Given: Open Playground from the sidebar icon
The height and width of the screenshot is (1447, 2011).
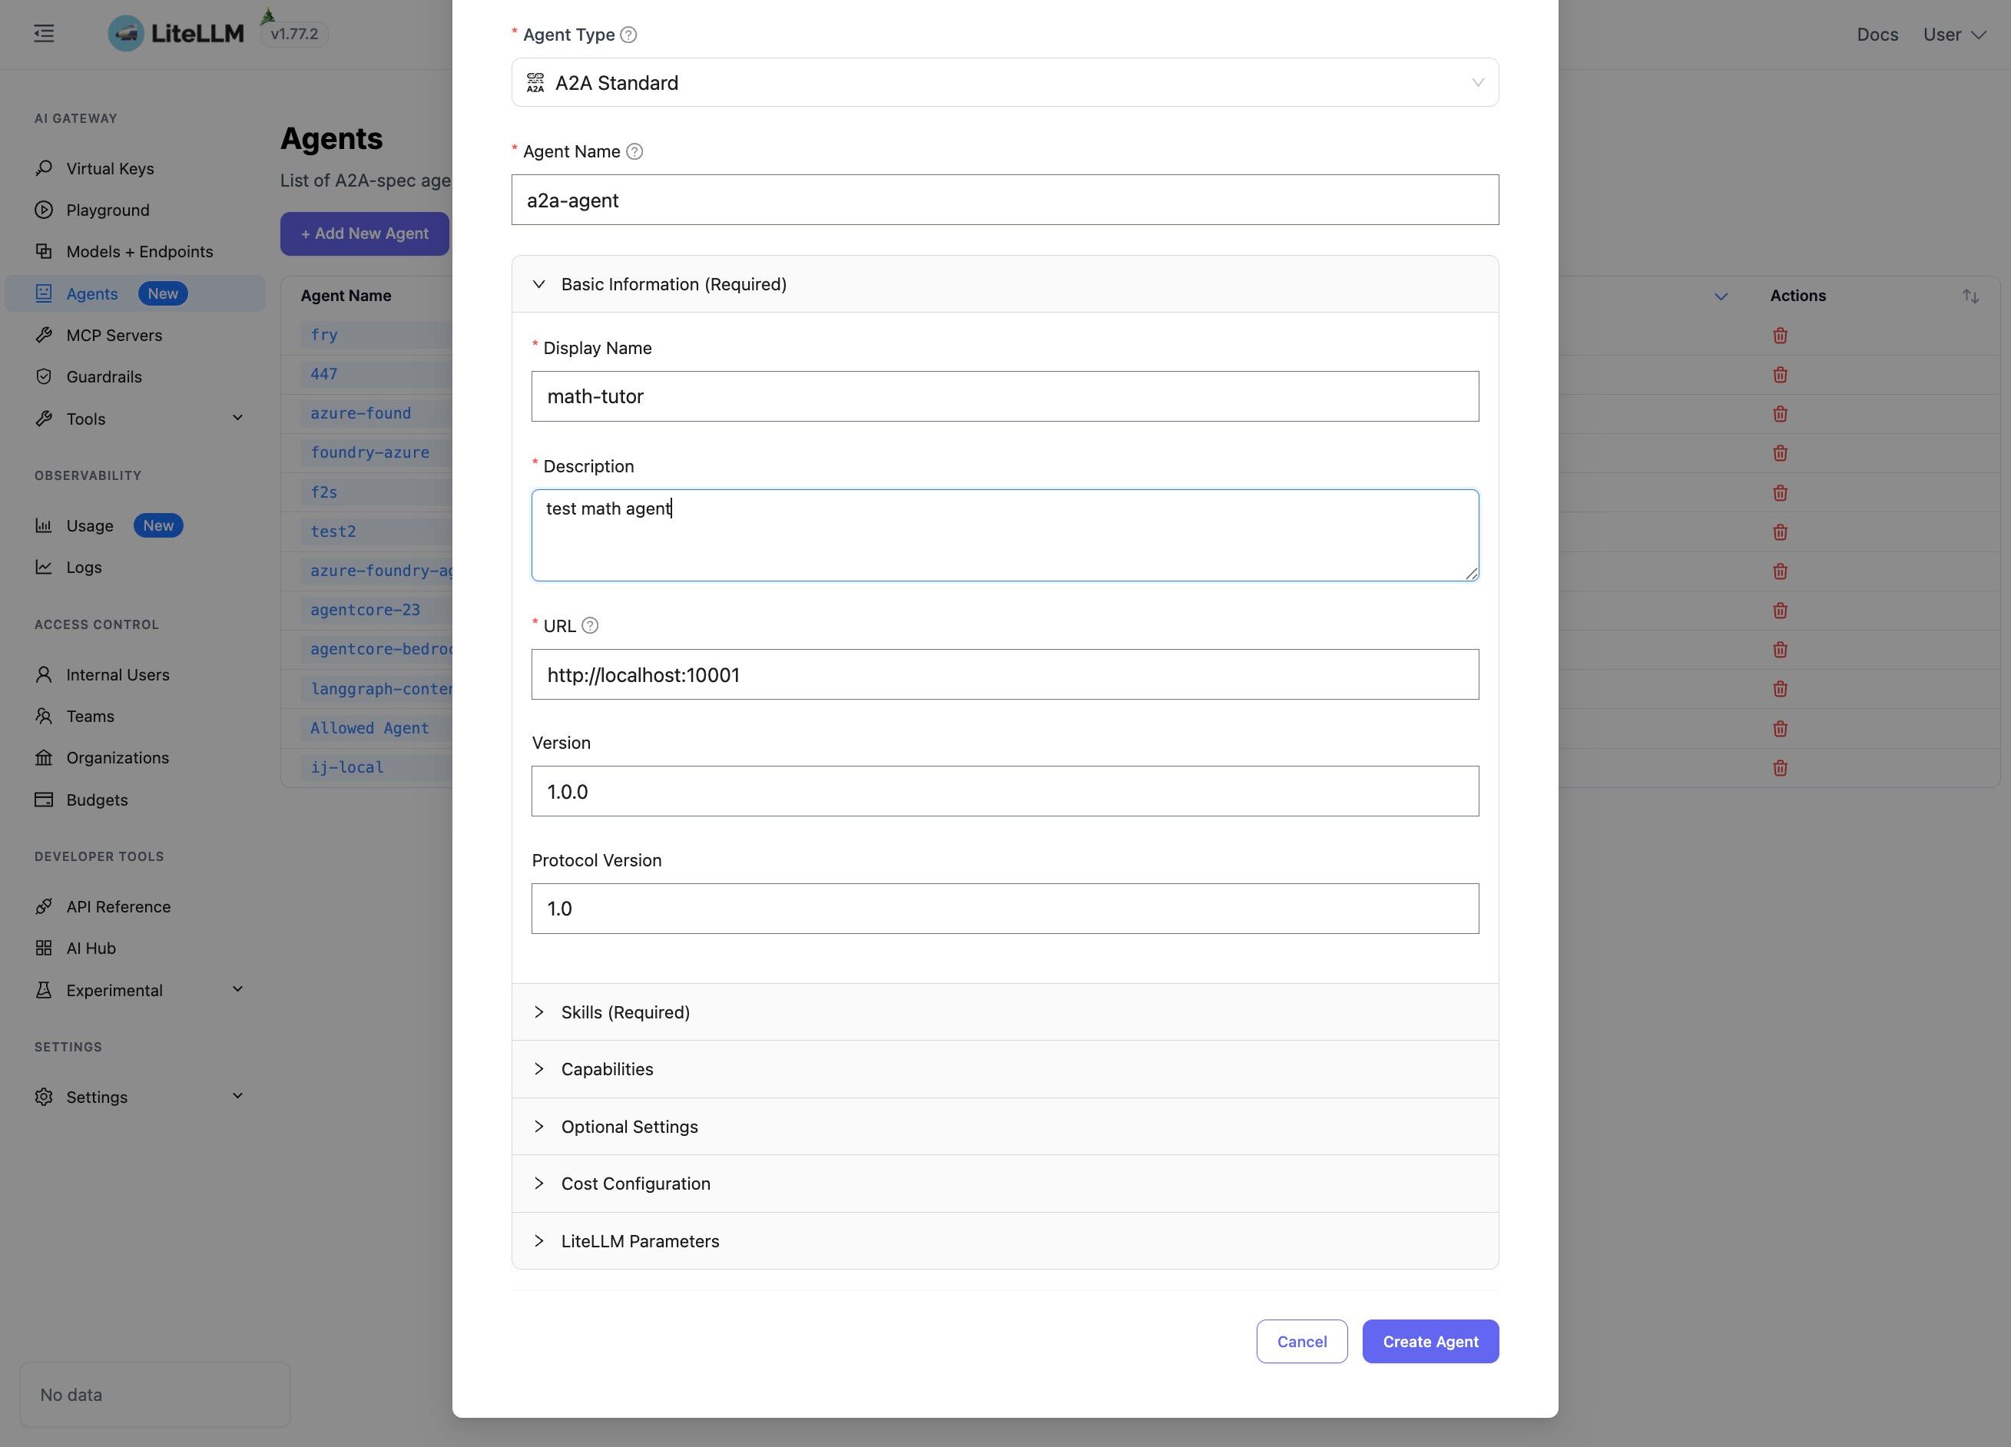Looking at the screenshot, I should click(x=44, y=209).
